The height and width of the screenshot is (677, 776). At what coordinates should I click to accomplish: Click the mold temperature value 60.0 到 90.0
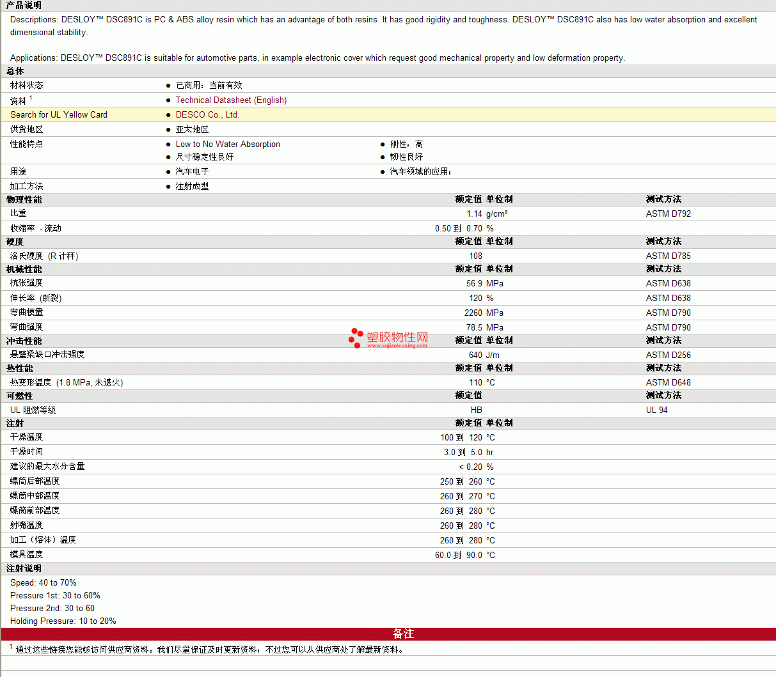tap(459, 555)
